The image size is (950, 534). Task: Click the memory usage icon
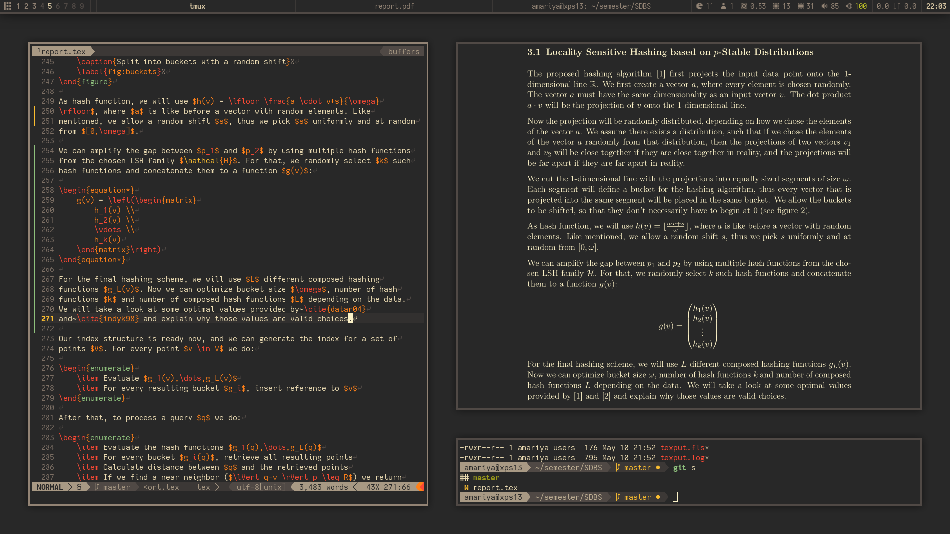[x=800, y=6]
